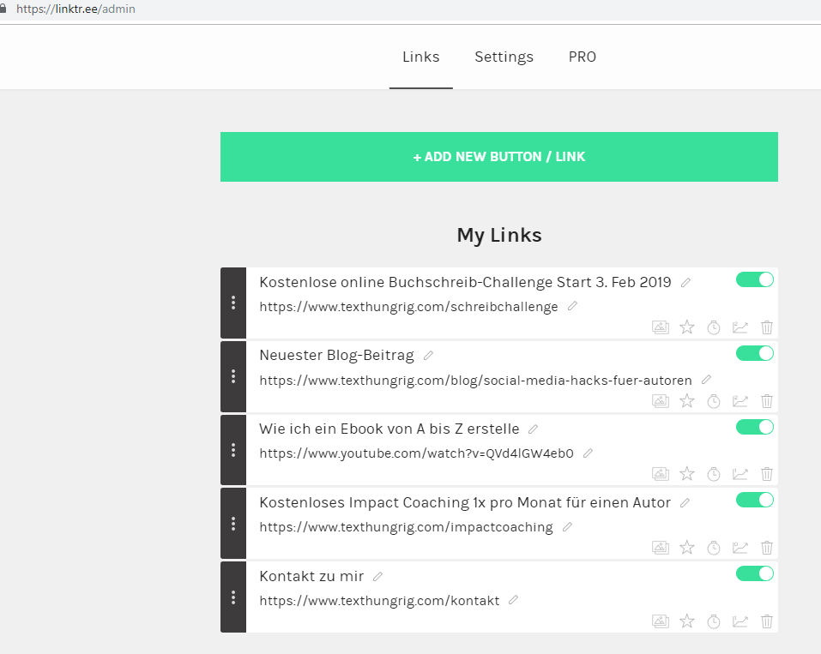821x654 pixels.
Task: Click thumbnail image icon for Kontakt zu mir
Action: click(661, 621)
